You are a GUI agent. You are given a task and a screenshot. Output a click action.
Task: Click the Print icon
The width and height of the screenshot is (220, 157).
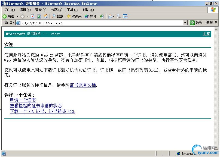coord(119,16)
